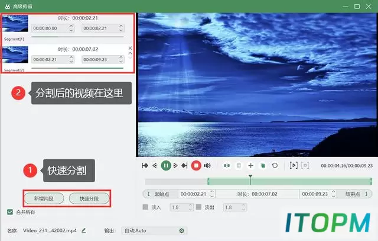The image size is (378, 241).
Task: Click the split segment icon
Action: (227, 166)
